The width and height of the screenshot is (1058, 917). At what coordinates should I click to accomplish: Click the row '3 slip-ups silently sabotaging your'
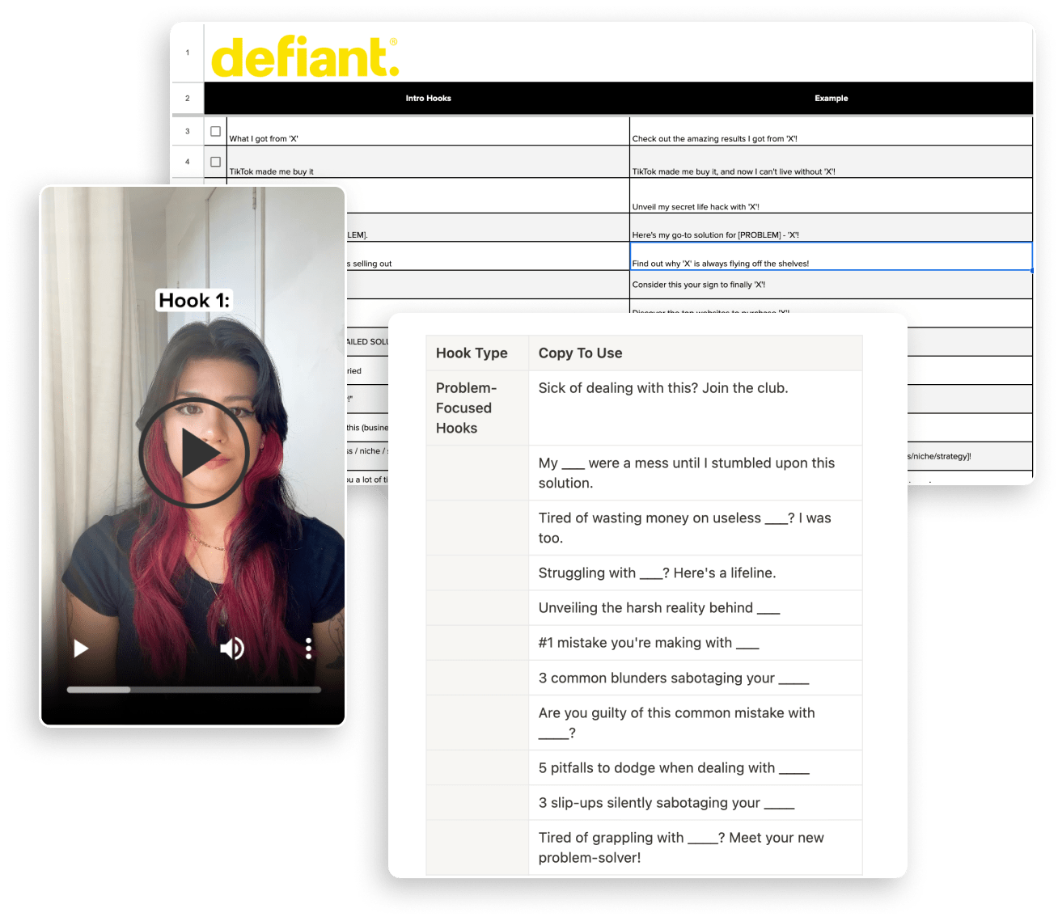pyautogui.click(x=696, y=803)
